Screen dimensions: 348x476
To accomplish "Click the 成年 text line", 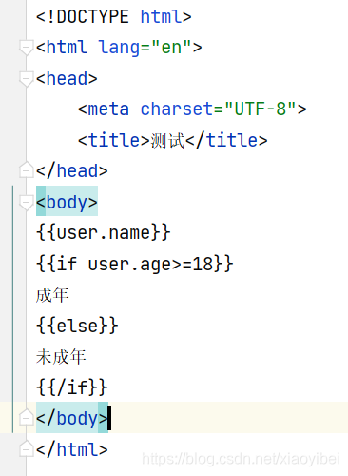I will click(52, 295).
